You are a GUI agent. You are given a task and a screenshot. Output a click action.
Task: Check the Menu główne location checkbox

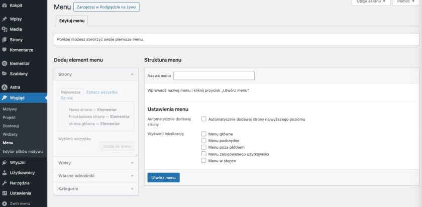[203, 134]
